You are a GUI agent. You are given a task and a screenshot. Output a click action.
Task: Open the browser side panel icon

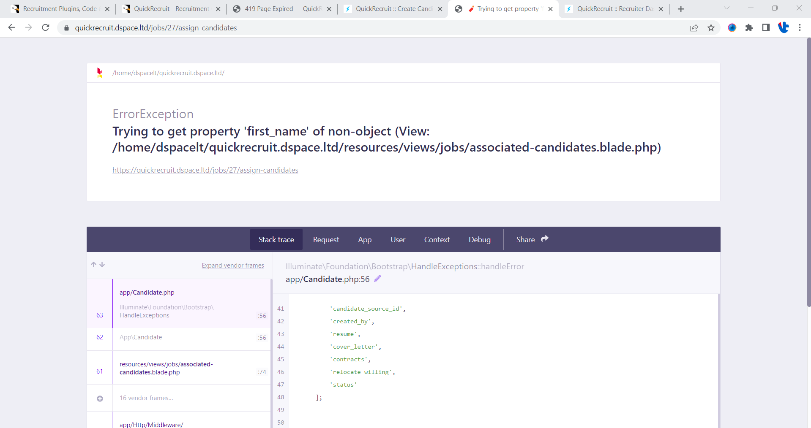[x=766, y=28]
